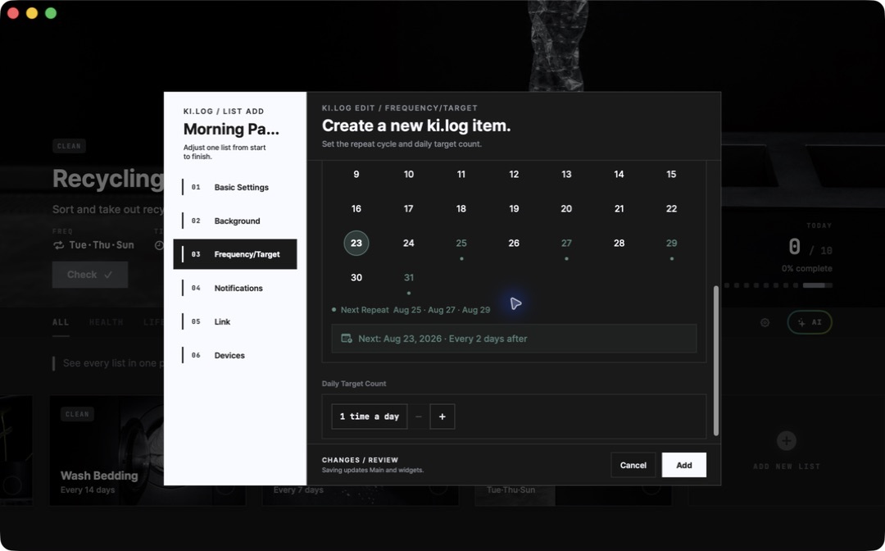Select day 17 in the calendar
885x551 pixels.
click(409, 209)
